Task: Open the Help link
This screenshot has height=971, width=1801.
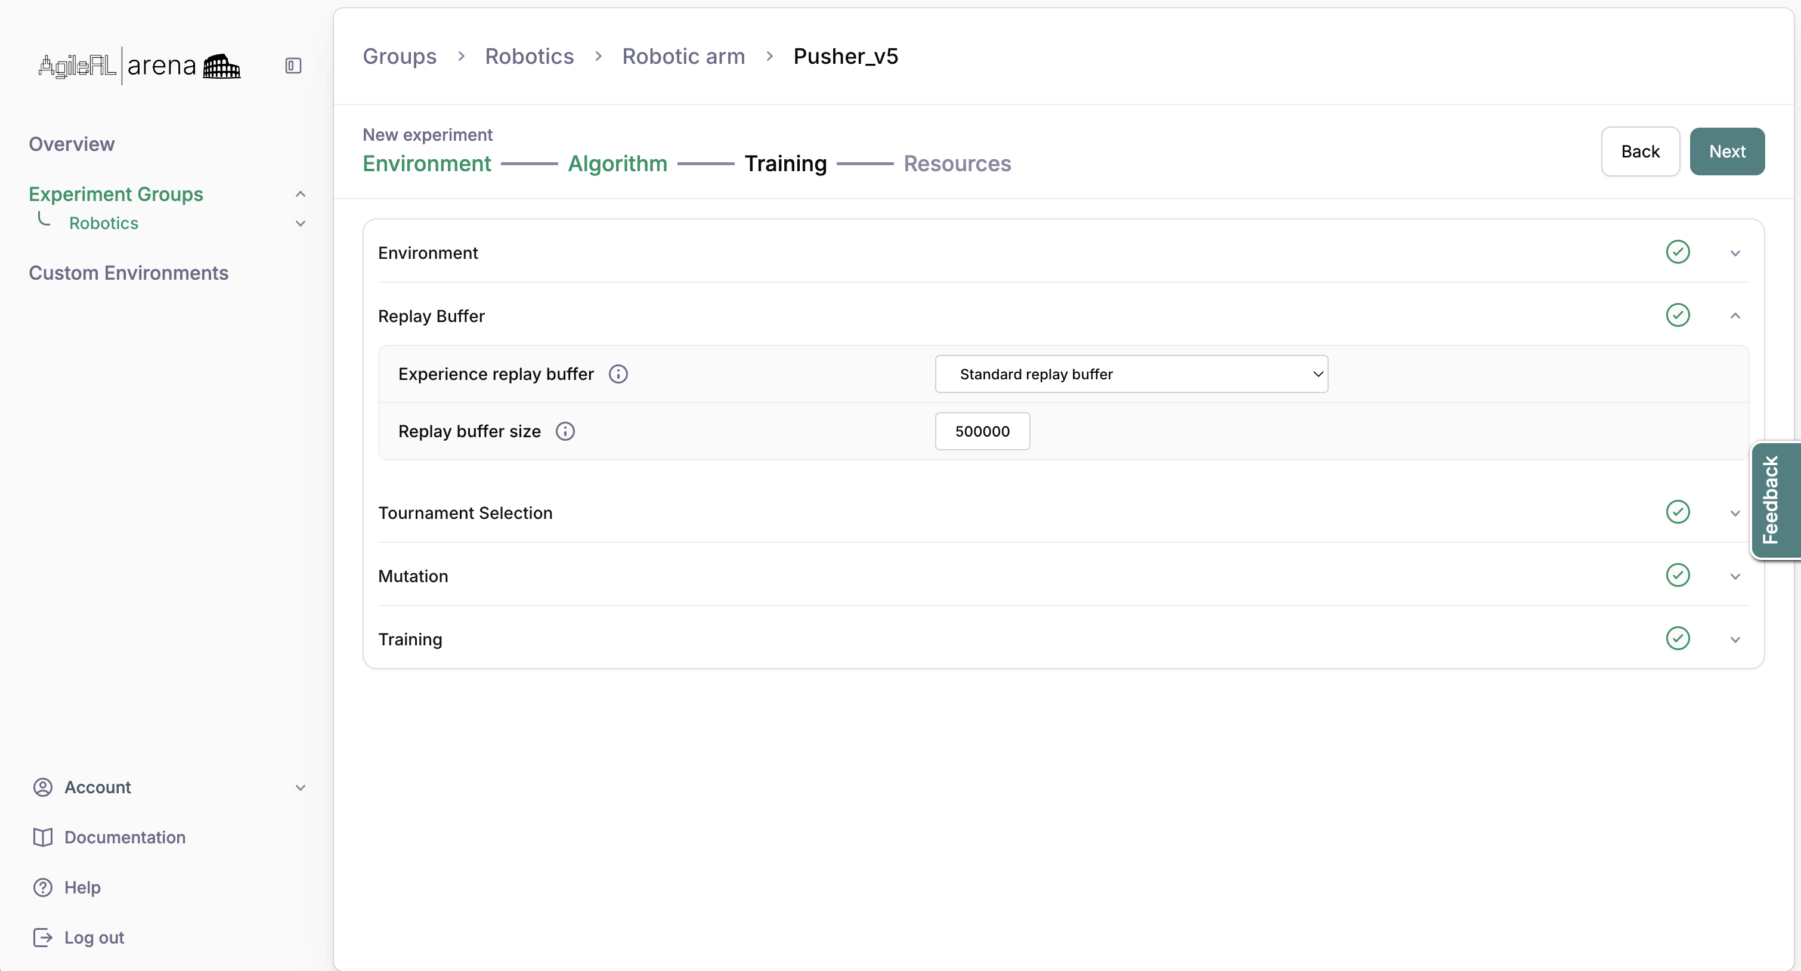Action: [x=82, y=887]
